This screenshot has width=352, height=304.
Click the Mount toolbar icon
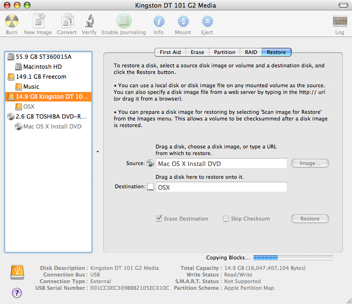point(183,21)
